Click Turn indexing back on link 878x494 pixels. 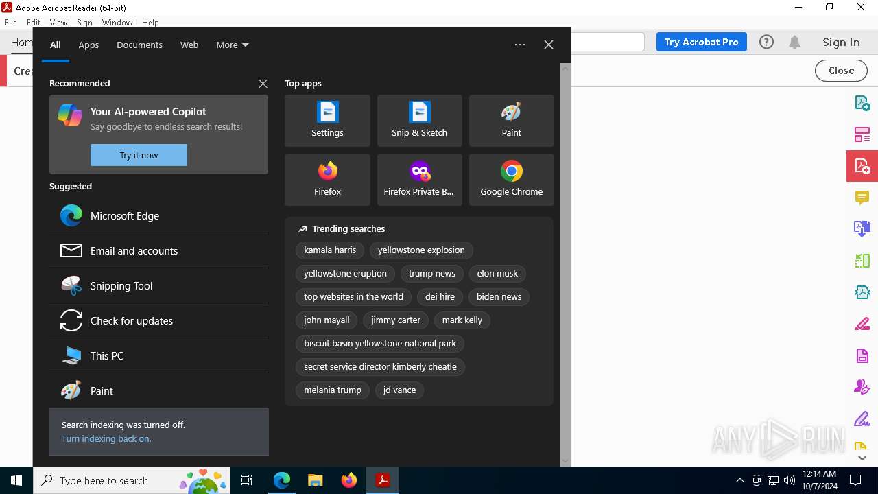click(x=106, y=438)
